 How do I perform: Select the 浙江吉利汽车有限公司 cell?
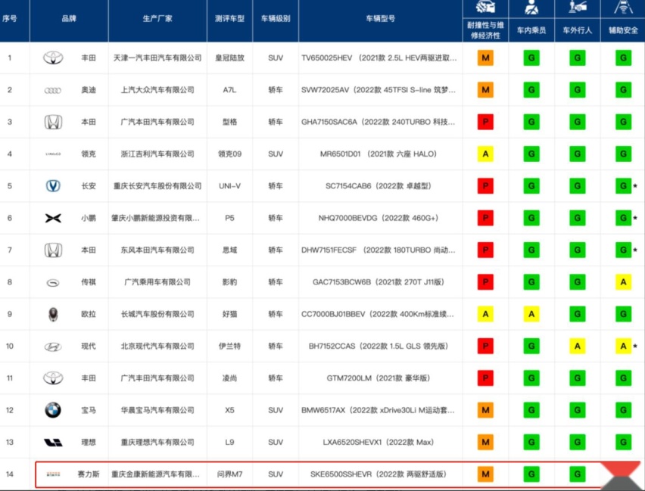[x=157, y=154]
